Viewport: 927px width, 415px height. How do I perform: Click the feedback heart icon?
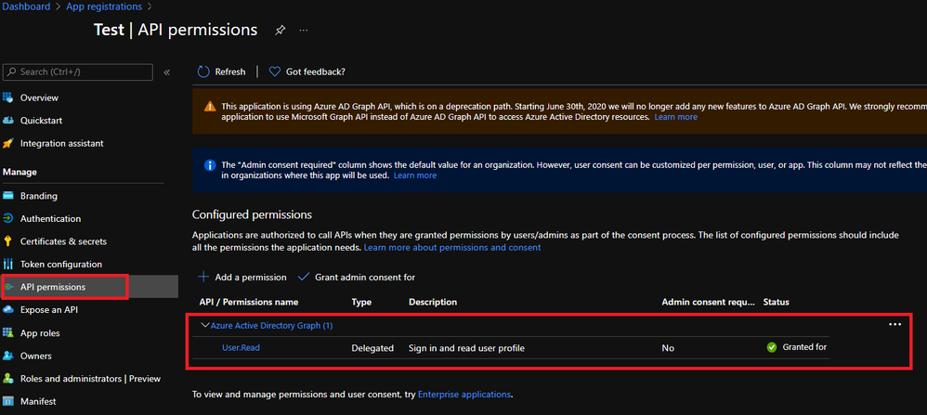tap(274, 71)
